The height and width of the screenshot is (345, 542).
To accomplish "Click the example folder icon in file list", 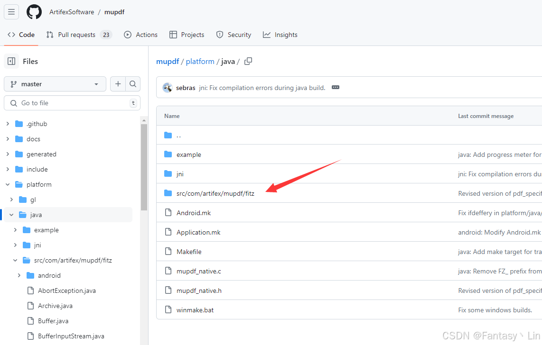I will (x=168, y=154).
